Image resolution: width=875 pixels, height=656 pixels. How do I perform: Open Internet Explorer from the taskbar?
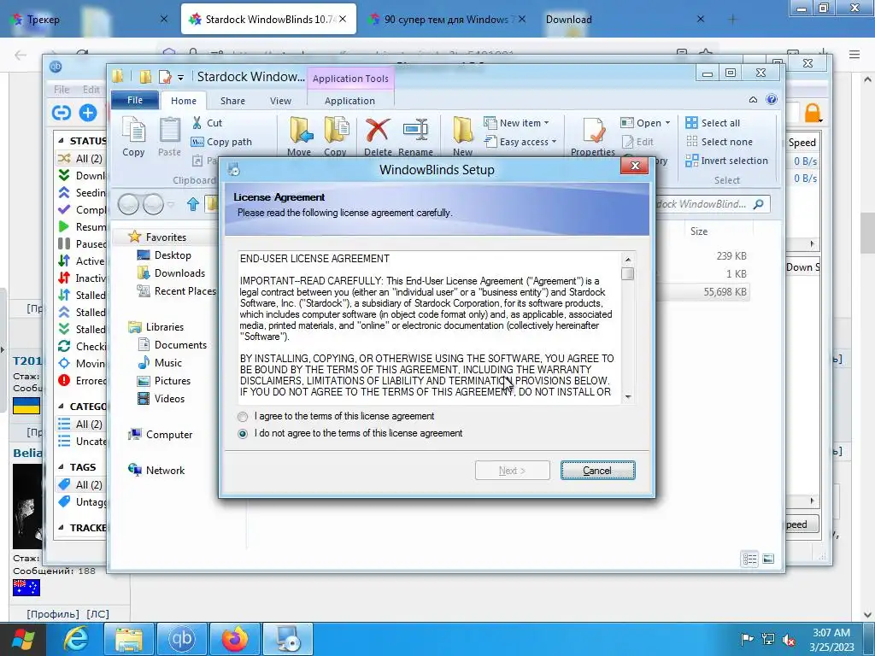pyautogui.click(x=75, y=639)
